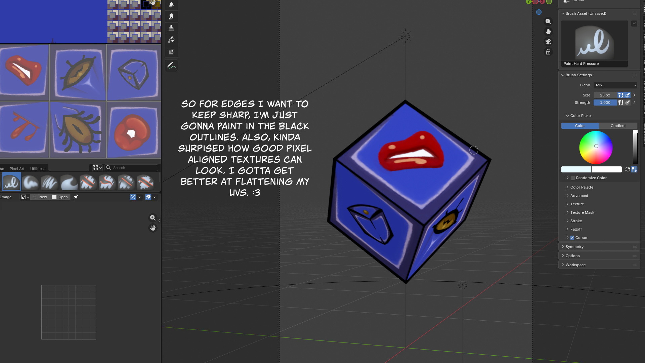
Task: Select the wave-shaped brush thumbnail
Action: [69, 182]
